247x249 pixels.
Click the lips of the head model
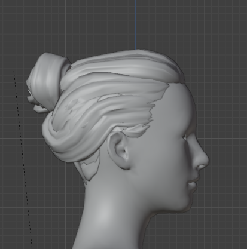tap(193, 183)
